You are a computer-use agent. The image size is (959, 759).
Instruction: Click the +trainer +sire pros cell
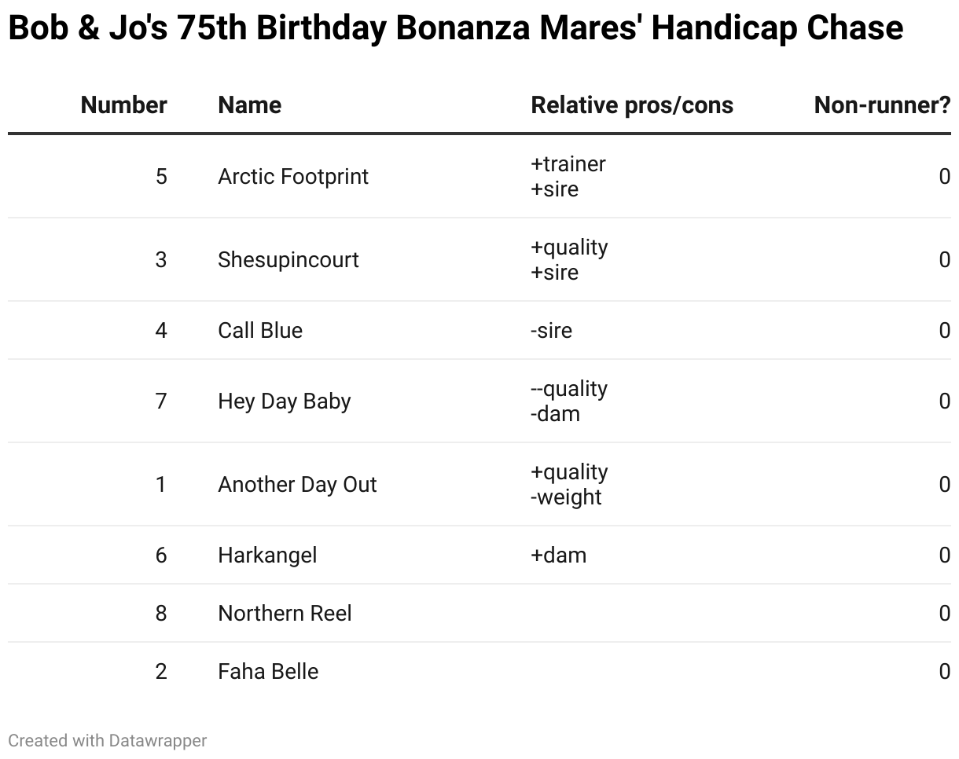point(568,176)
